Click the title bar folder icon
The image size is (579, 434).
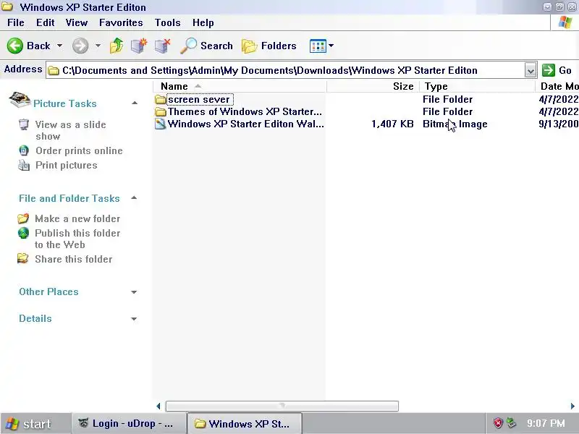[x=7, y=7]
